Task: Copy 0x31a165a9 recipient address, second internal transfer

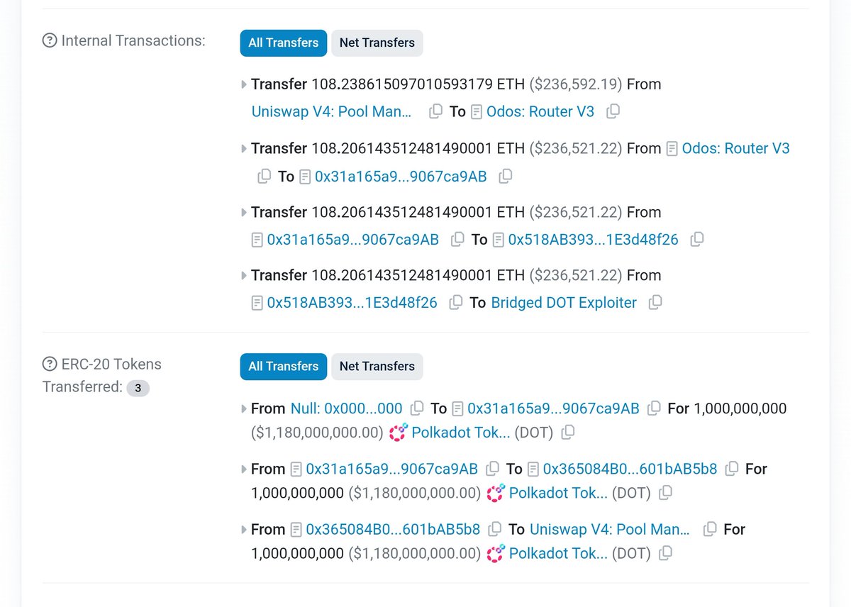Action: [x=506, y=176]
